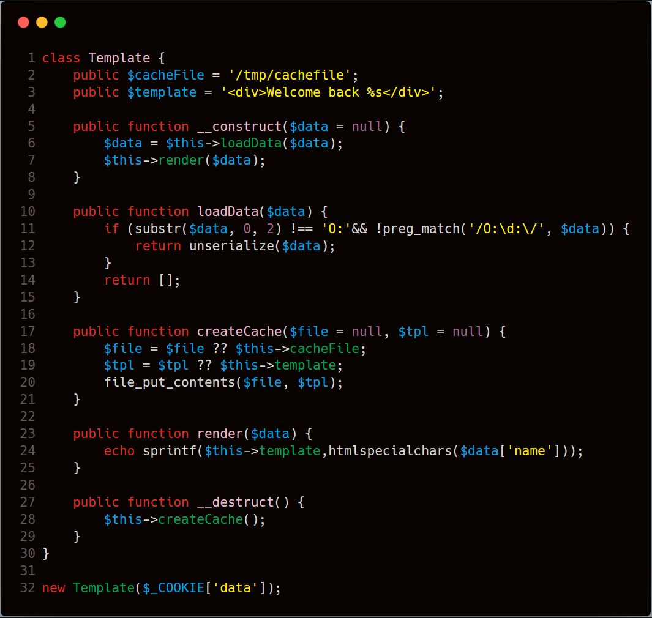The height and width of the screenshot is (618, 652).
Task: Click the 'preg_match' function call
Action: 421,229
